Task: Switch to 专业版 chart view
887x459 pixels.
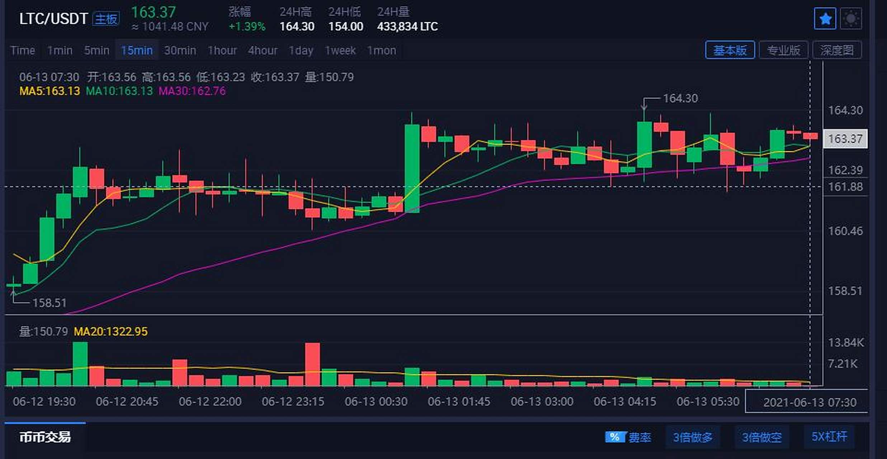Action: (784, 50)
